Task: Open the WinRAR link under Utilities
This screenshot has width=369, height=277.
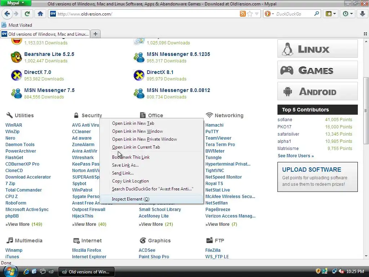Action: (x=14, y=125)
